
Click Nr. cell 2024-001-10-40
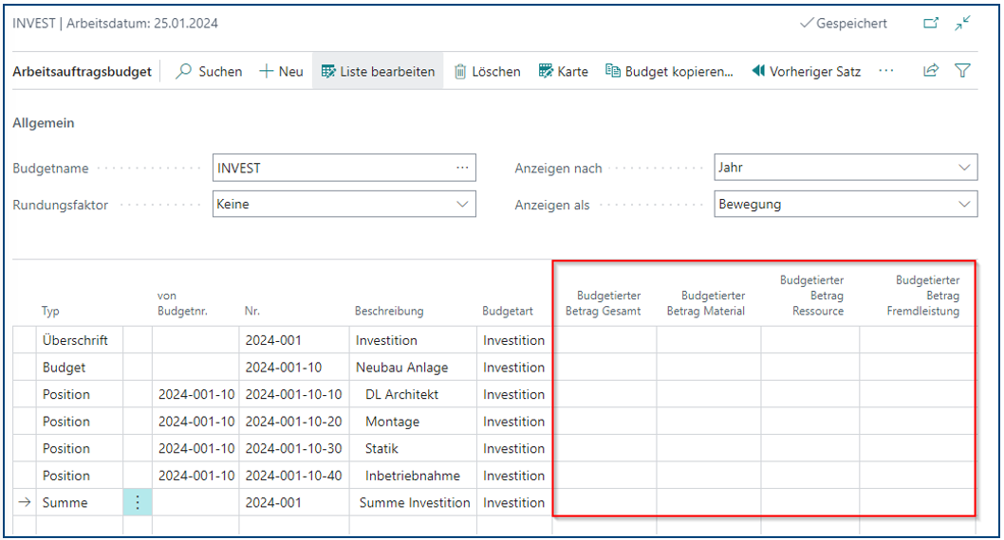point(294,476)
